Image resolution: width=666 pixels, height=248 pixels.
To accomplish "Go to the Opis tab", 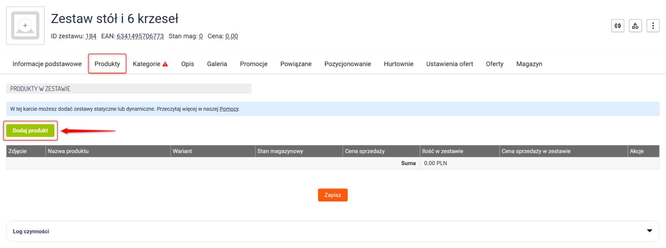I will pos(188,64).
